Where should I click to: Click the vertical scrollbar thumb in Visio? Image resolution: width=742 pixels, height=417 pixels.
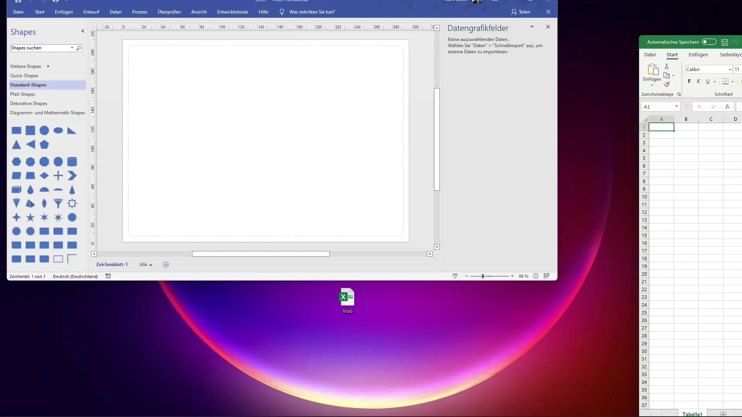[x=437, y=139]
